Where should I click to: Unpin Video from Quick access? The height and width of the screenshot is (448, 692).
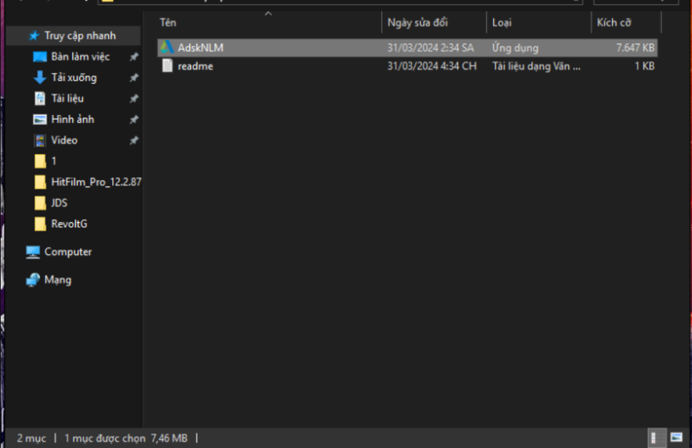(134, 140)
